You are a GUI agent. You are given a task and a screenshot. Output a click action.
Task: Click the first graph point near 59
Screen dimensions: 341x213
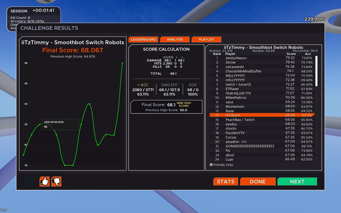tap(23, 155)
